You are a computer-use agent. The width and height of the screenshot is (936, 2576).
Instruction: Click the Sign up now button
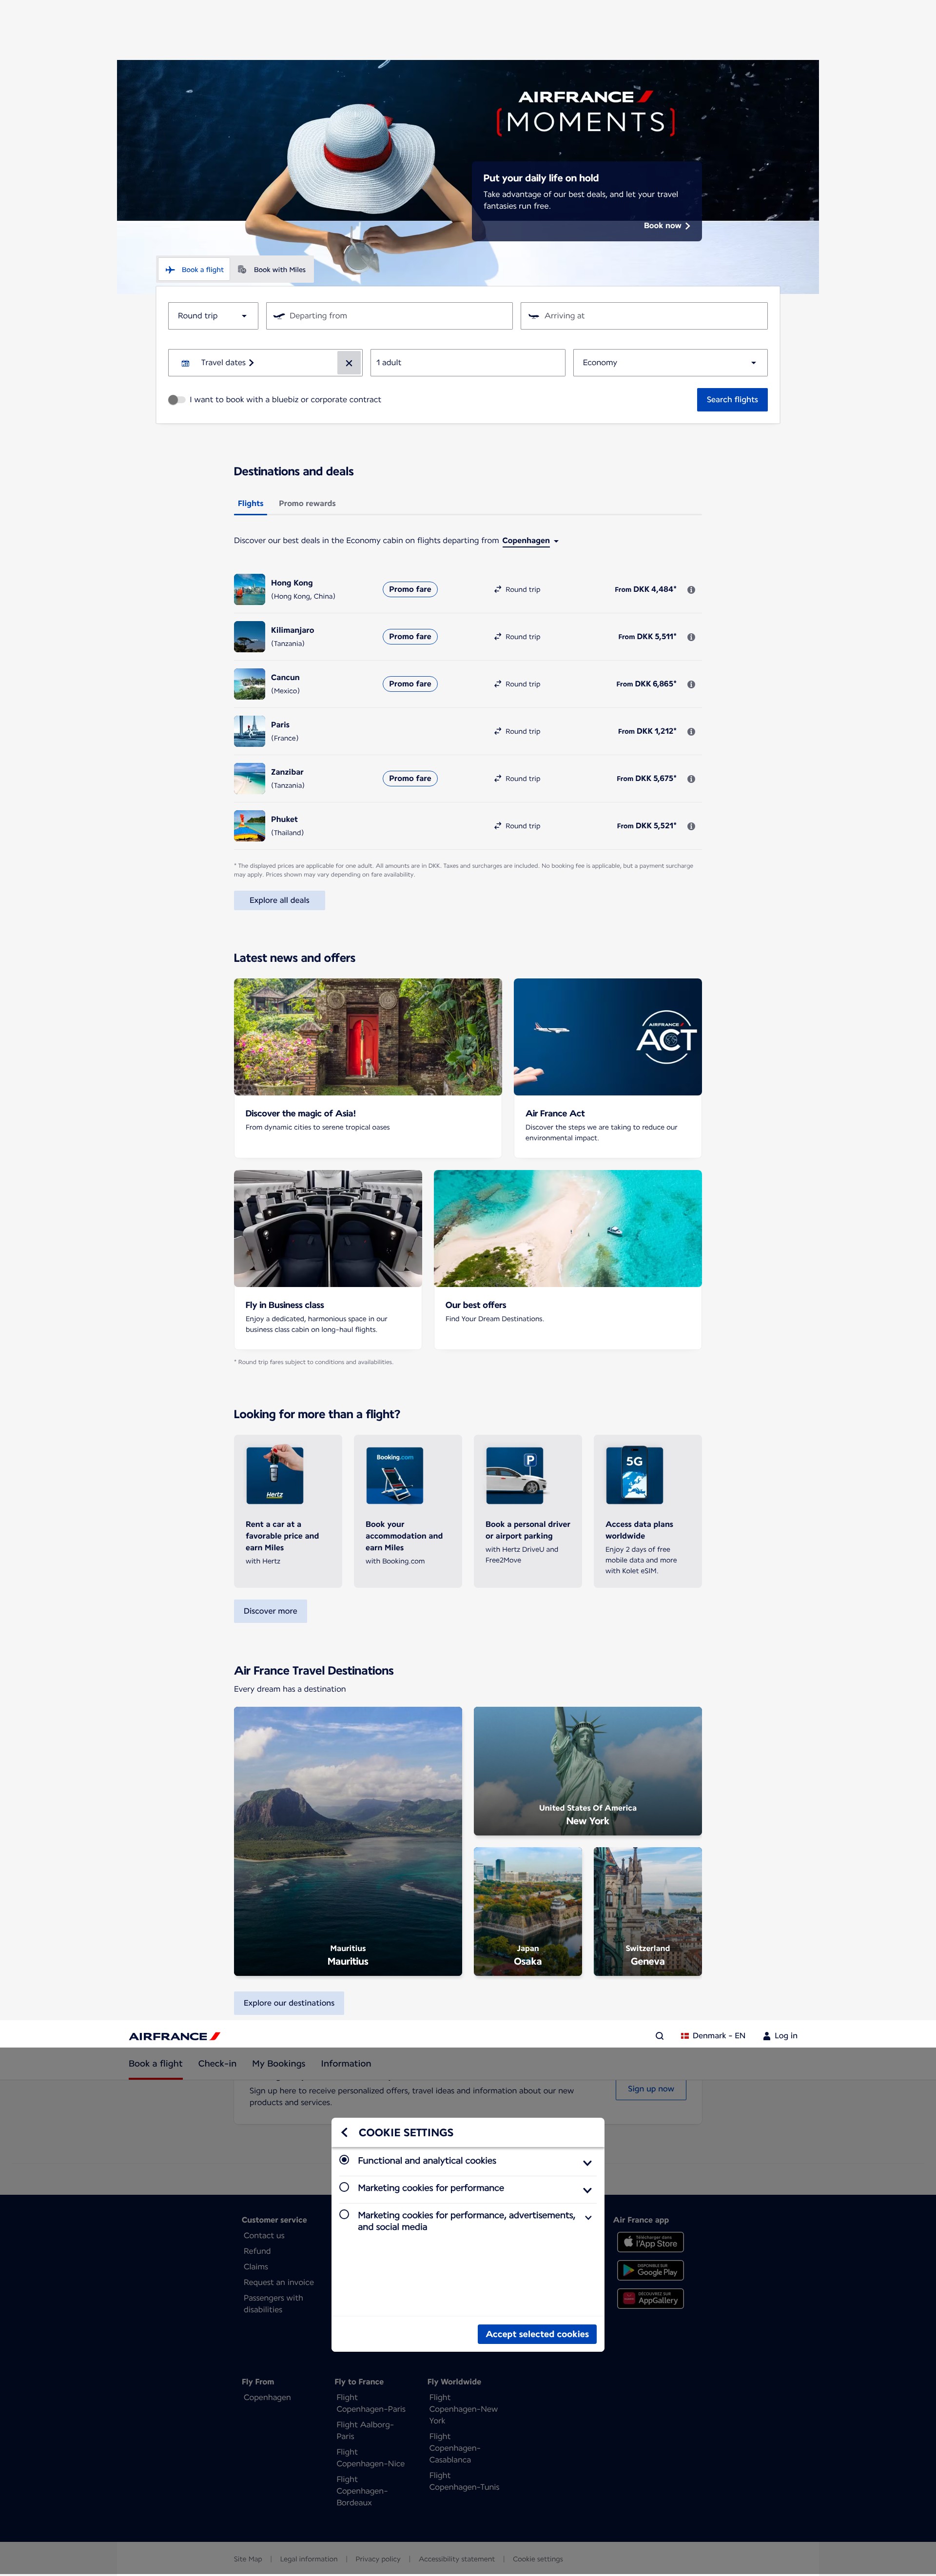pyautogui.click(x=651, y=2088)
